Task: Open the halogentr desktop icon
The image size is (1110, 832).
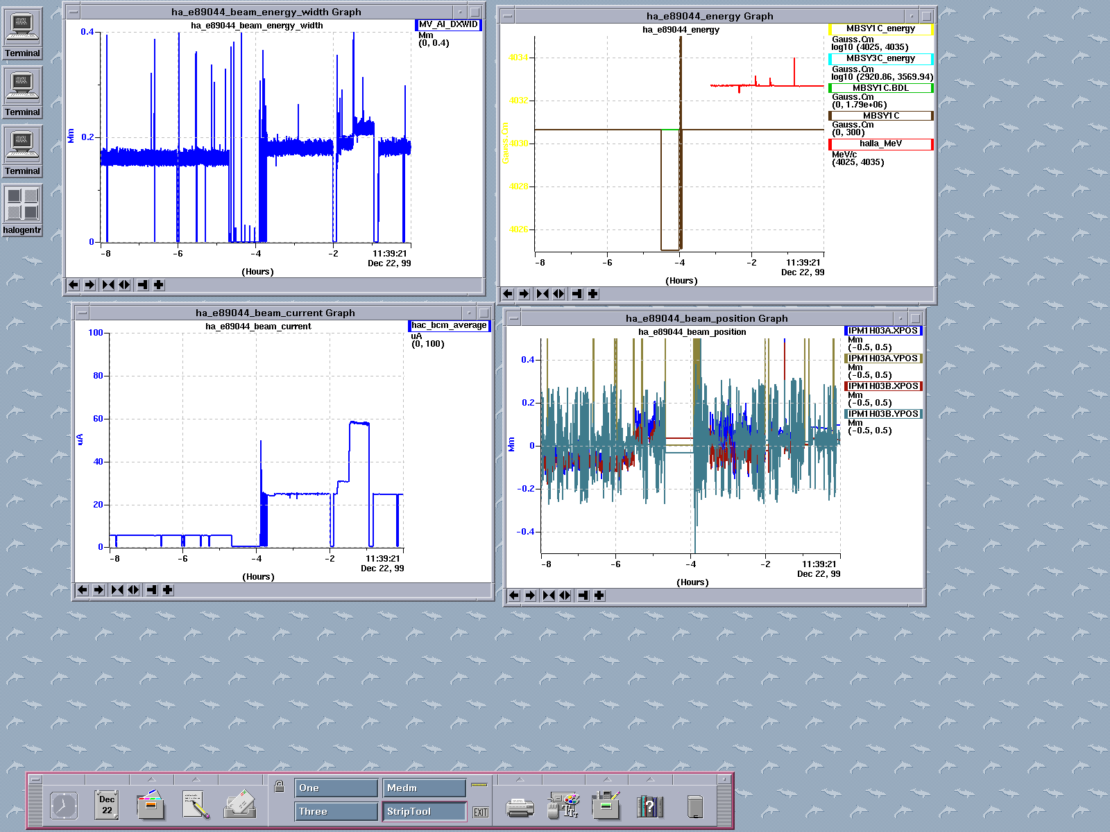Action: (x=22, y=205)
